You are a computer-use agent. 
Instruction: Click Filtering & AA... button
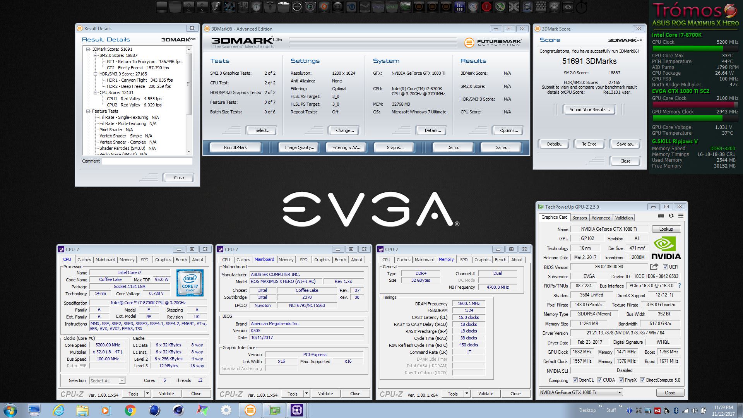pyautogui.click(x=346, y=147)
